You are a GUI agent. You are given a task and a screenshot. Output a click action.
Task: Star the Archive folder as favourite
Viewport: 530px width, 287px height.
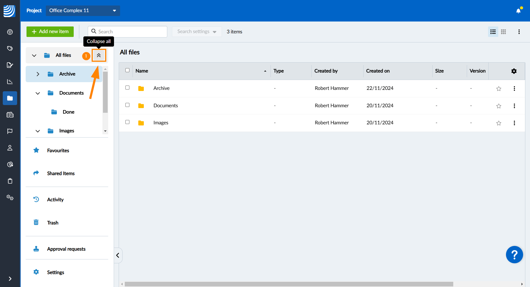[x=499, y=88]
